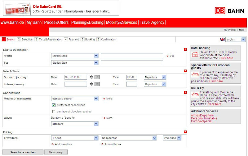
Task: Select step 3 Ticket&Reservation tab
Action: (48, 40)
